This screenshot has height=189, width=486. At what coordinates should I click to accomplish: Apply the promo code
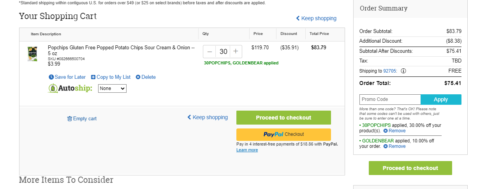coord(441,99)
